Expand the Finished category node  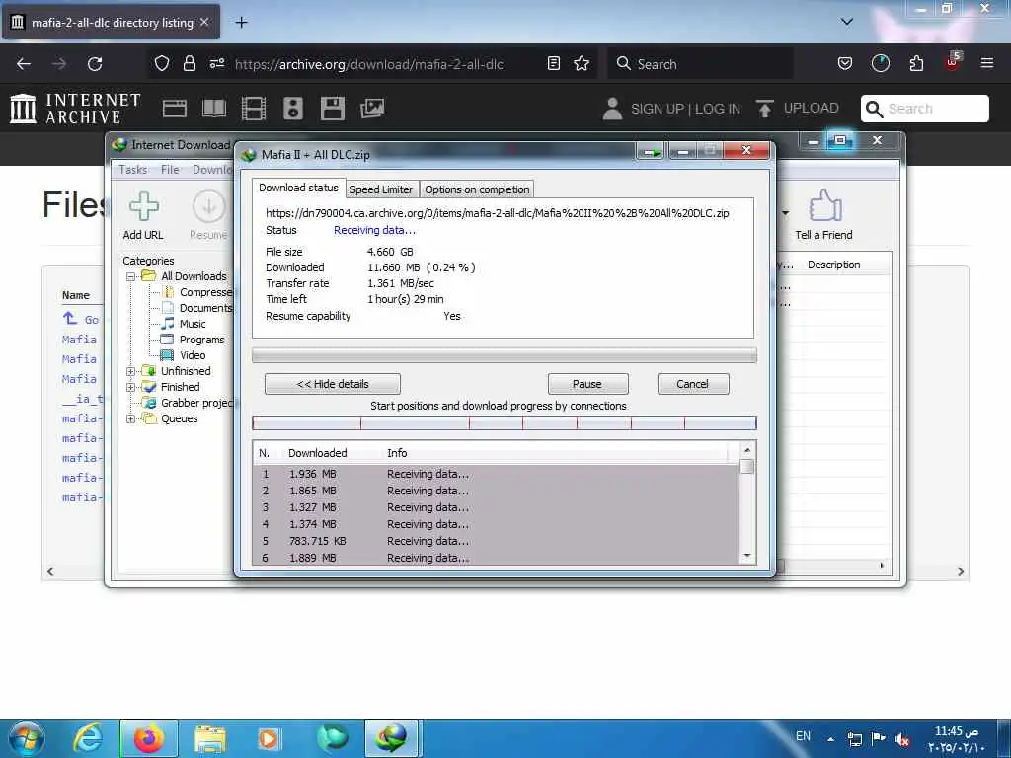click(x=131, y=387)
